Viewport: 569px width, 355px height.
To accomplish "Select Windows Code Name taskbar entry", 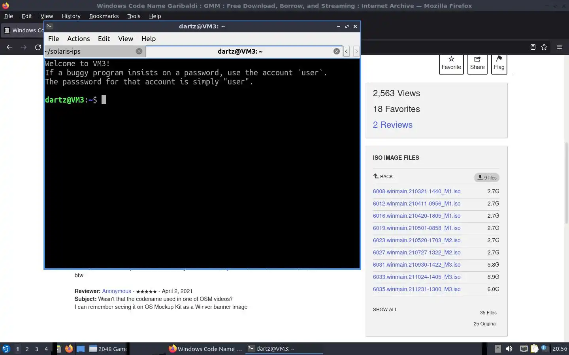I will pyautogui.click(x=205, y=349).
